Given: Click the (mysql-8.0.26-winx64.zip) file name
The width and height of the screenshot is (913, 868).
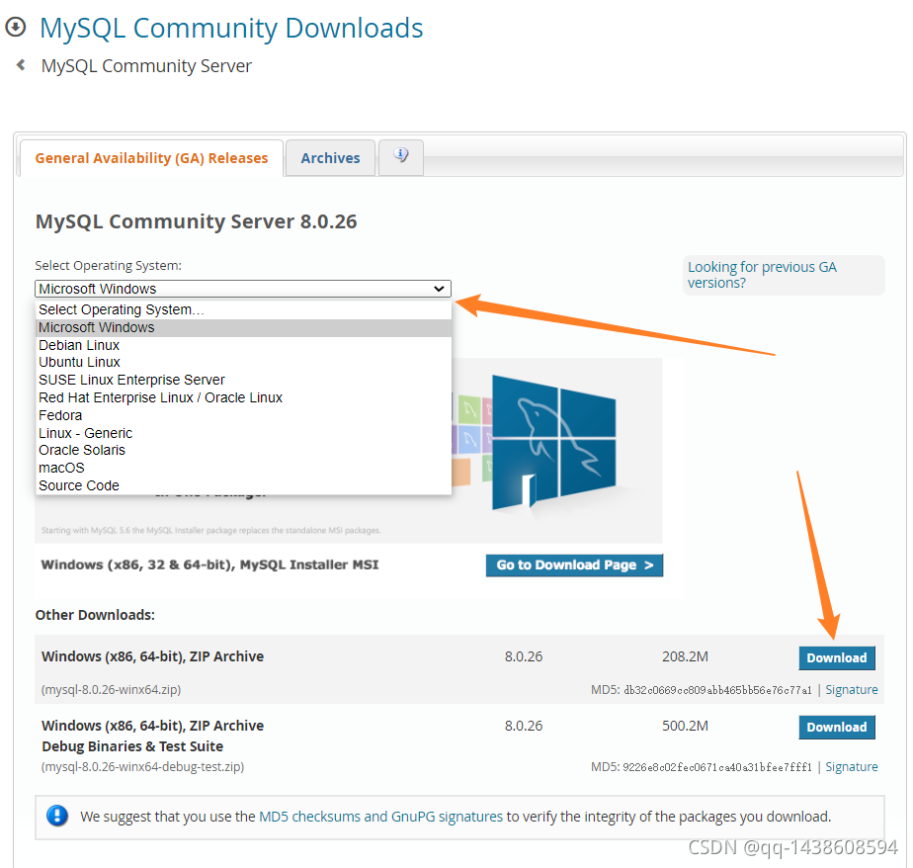Looking at the screenshot, I should click(112, 690).
